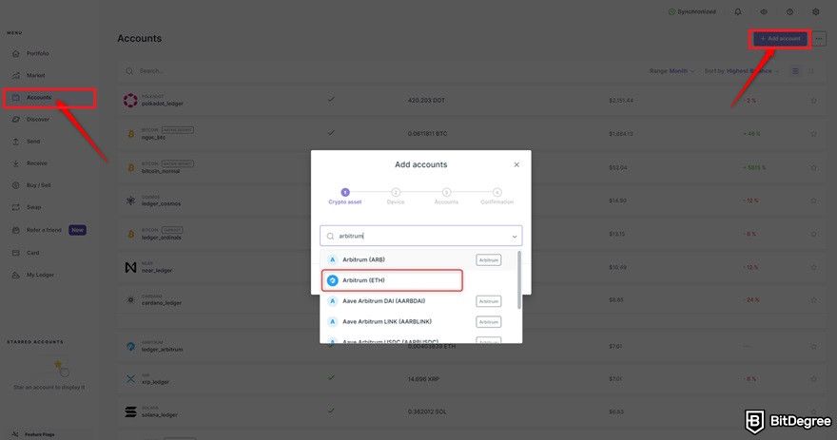Click the Add account button
The height and width of the screenshot is (440, 837).
click(x=780, y=39)
